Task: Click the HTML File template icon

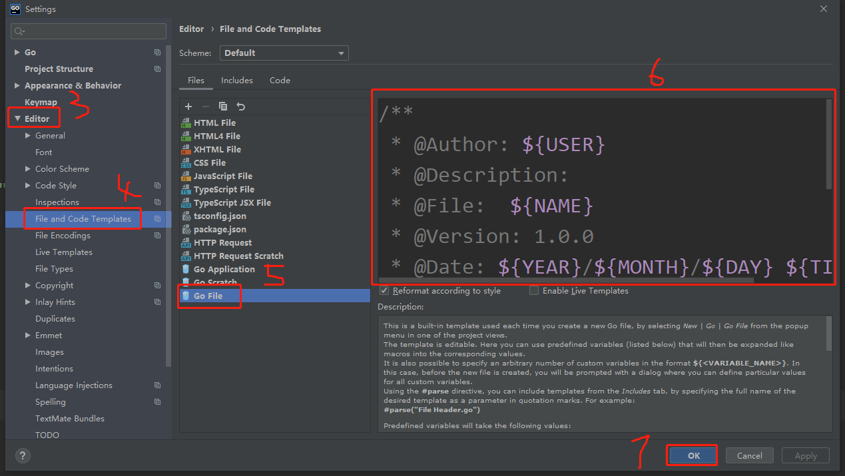Action: (186, 122)
